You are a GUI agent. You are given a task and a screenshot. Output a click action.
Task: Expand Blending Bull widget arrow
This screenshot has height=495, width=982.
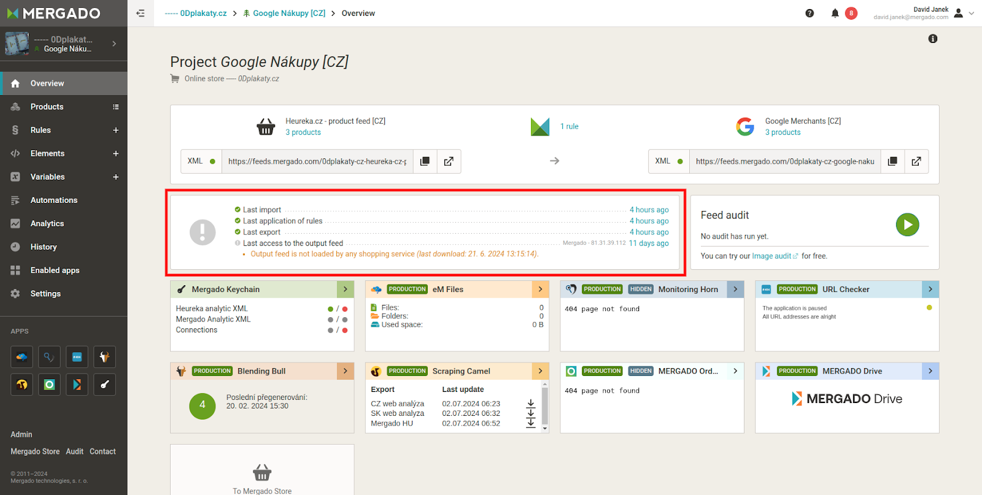[x=346, y=371]
